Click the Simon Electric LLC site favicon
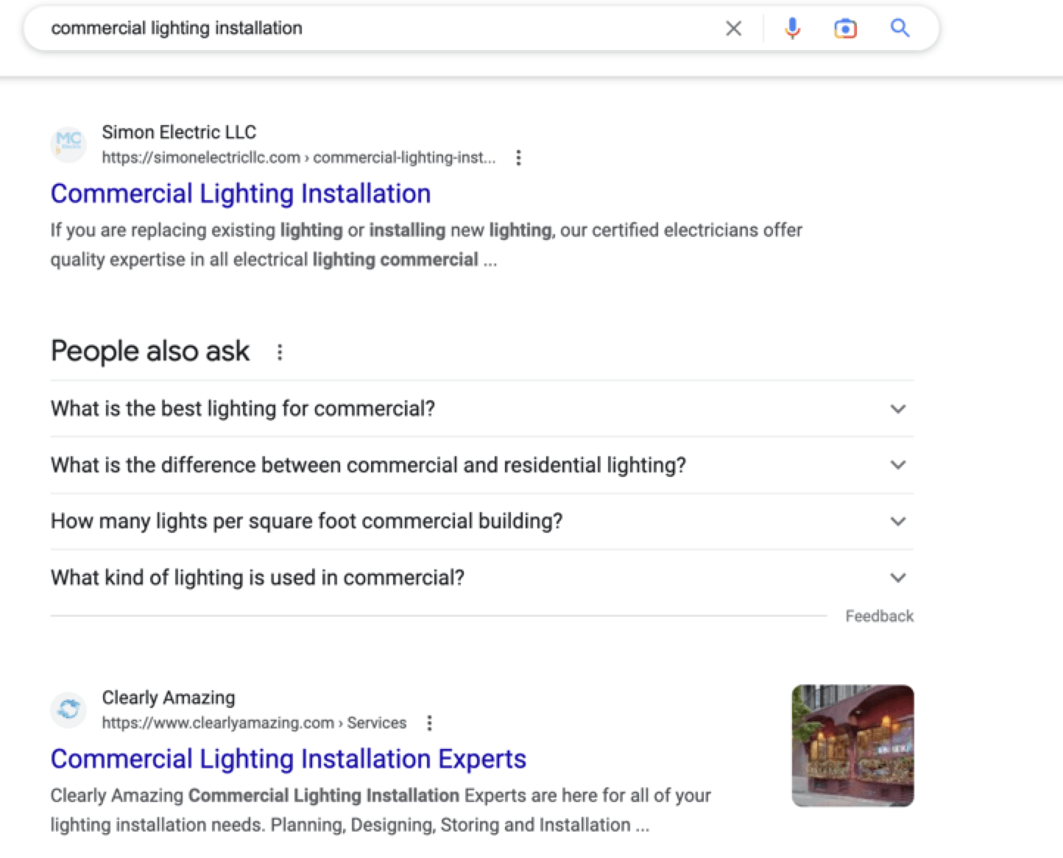The width and height of the screenshot is (1063, 858). click(x=68, y=144)
